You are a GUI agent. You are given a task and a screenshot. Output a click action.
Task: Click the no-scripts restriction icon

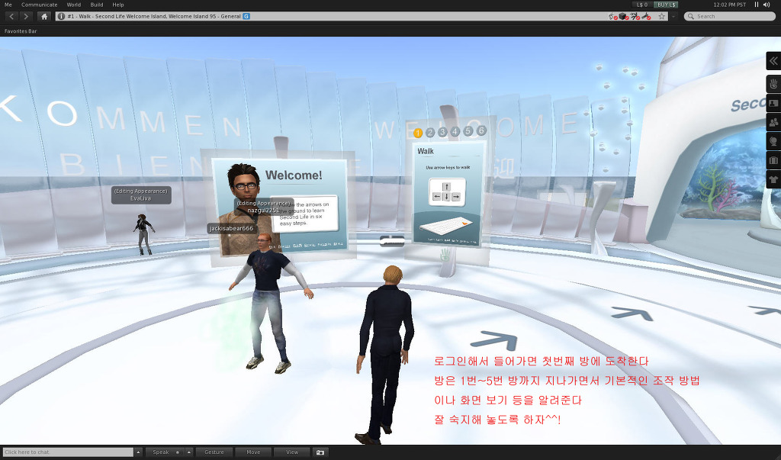point(635,17)
